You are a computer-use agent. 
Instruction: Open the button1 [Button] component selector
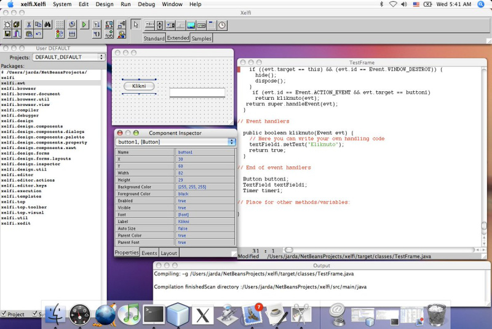[175, 142]
